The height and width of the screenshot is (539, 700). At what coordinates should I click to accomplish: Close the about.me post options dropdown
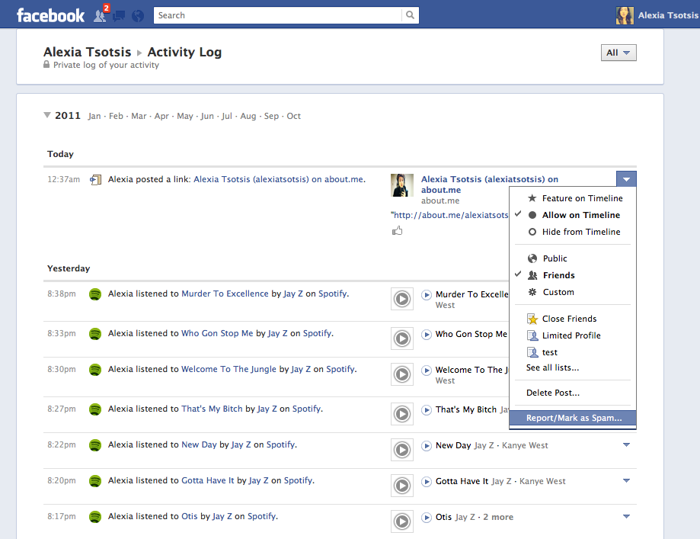pyautogui.click(x=626, y=179)
